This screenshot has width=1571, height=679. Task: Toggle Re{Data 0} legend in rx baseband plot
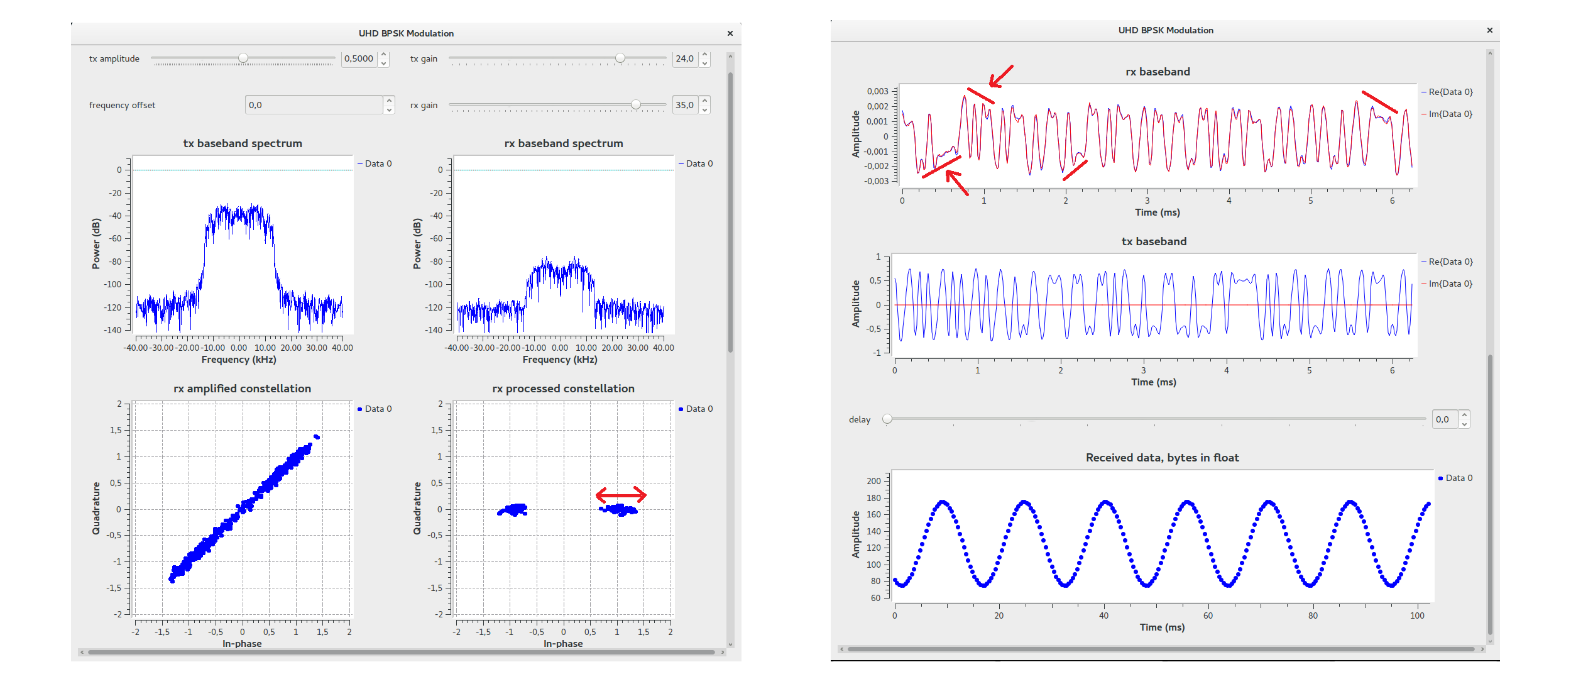pos(1447,92)
